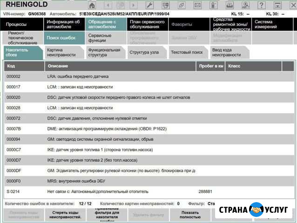The width and height of the screenshot is (297, 223).
Task: Click VIN number GN06368
Action: [x=37, y=14]
